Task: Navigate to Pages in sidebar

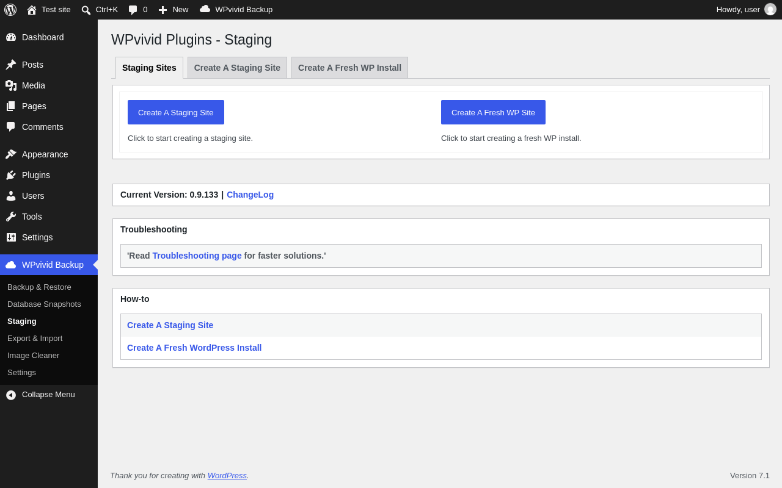Action: (34, 106)
